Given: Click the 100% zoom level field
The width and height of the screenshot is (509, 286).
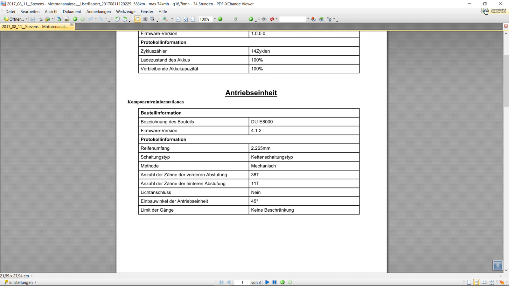Looking at the screenshot, I should tap(206, 19).
